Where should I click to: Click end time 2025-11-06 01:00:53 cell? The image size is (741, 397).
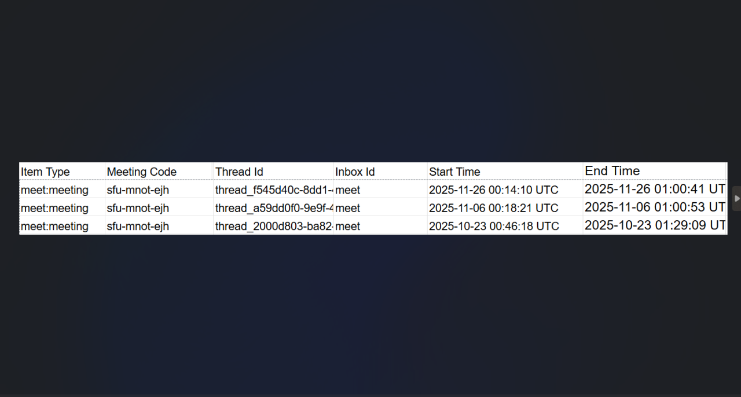(x=654, y=207)
